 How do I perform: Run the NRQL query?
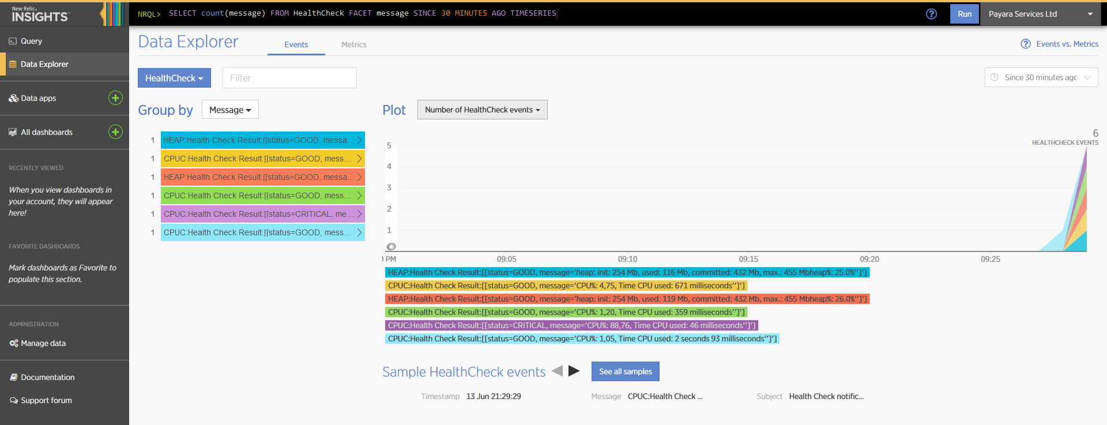964,14
